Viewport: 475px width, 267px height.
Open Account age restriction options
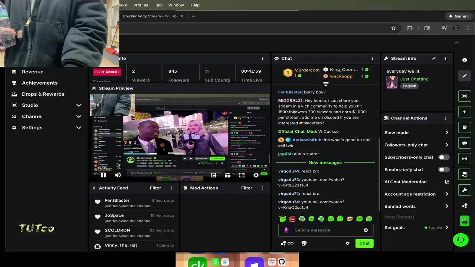point(417,194)
